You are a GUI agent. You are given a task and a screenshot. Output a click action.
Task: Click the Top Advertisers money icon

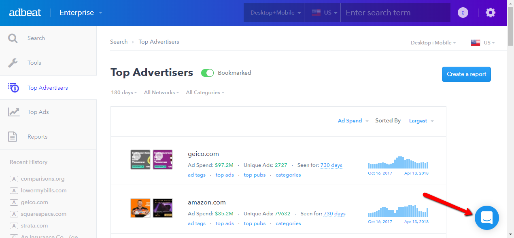click(x=13, y=87)
